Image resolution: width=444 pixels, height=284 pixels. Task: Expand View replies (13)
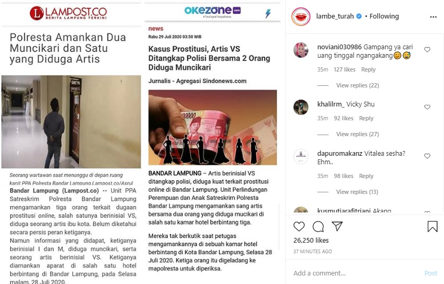coord(357,192)
